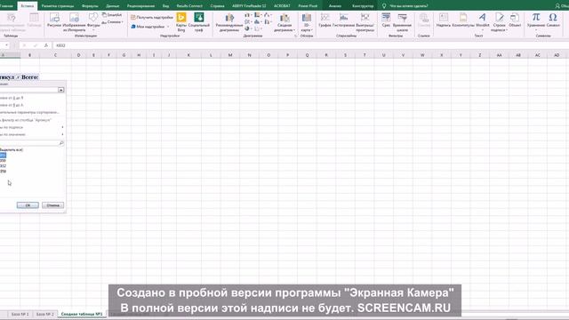Open the Конструктор design tab
This screenshot has width=569, height=320.
coord(363,6)
